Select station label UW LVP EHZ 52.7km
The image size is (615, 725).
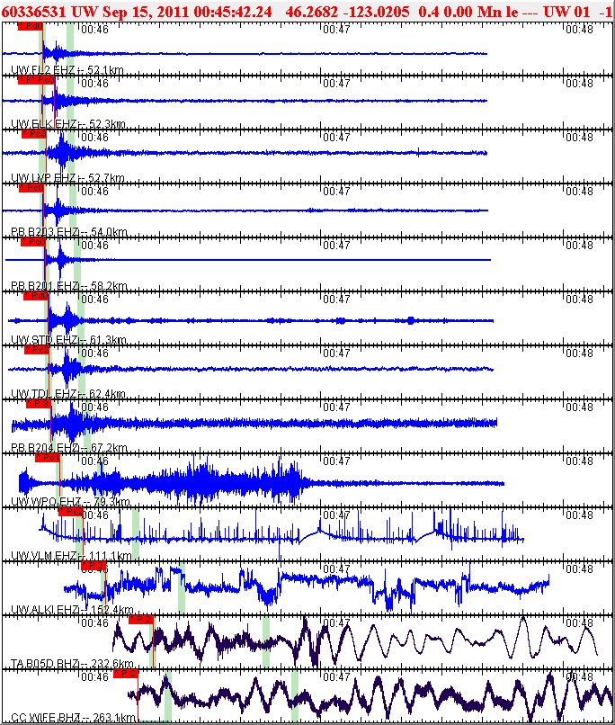(67, 178)
